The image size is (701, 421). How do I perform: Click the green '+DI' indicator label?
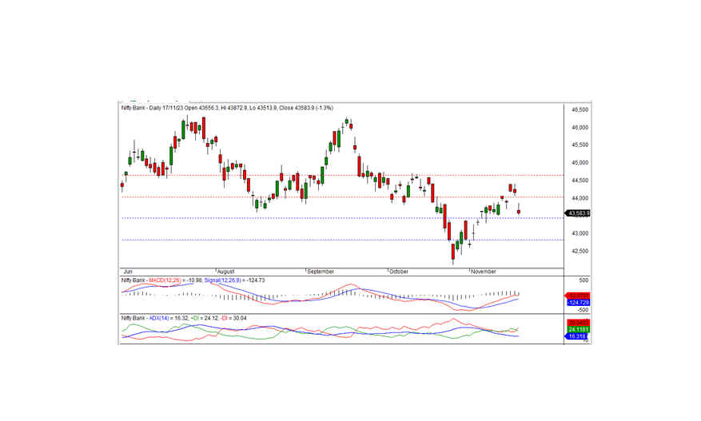click(194, 318)
